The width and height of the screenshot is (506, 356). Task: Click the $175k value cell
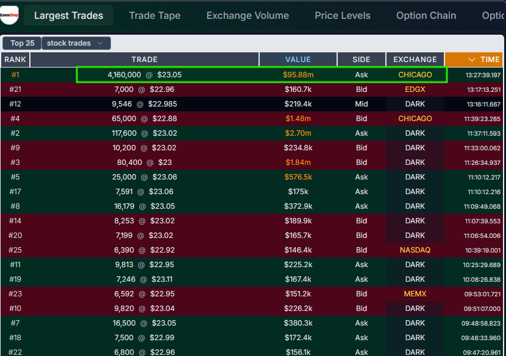pos(298,192)
